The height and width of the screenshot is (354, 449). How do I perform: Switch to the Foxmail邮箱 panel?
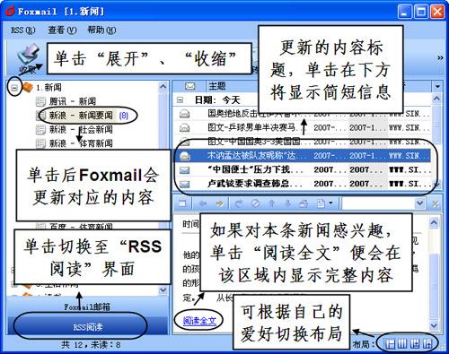[x=87, y=307]
